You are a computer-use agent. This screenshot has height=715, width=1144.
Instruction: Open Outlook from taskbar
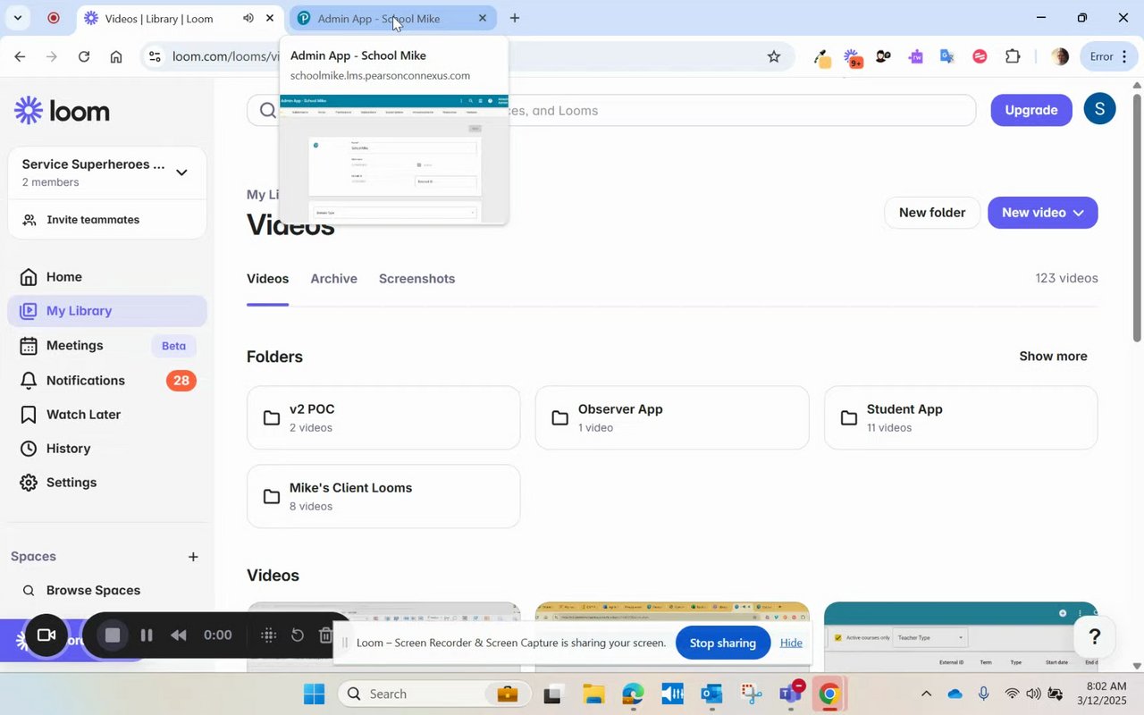tap(711, 694)
